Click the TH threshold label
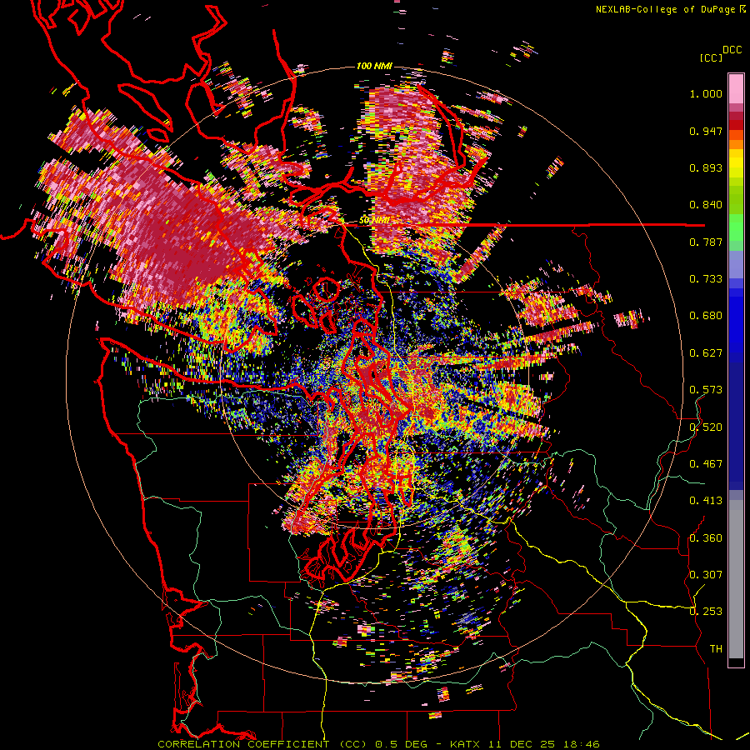 [x=716, y=649]
